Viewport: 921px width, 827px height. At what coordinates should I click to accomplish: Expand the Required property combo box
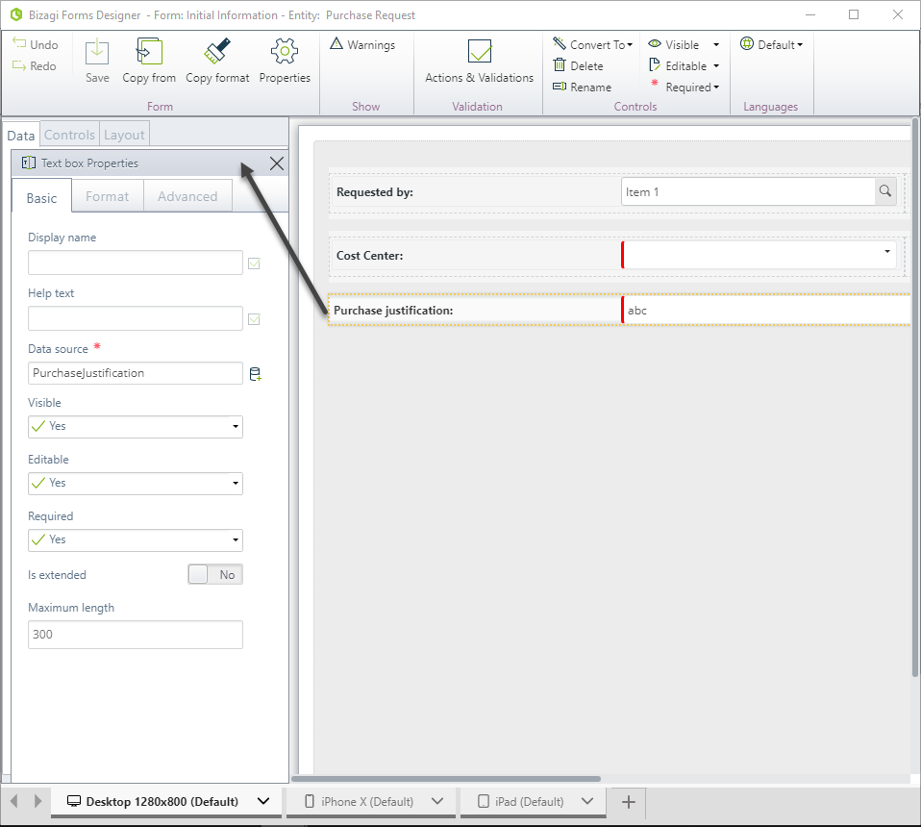136,539
